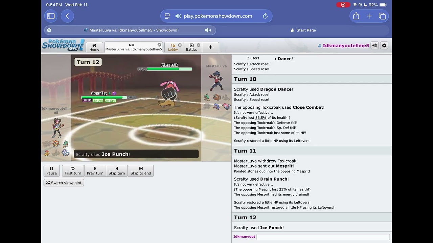The width and height of the screenshot is (433, 243).
Task: Click 'MasterLuva sent out Mesprit!' log line
Action: tap(264, 166)
